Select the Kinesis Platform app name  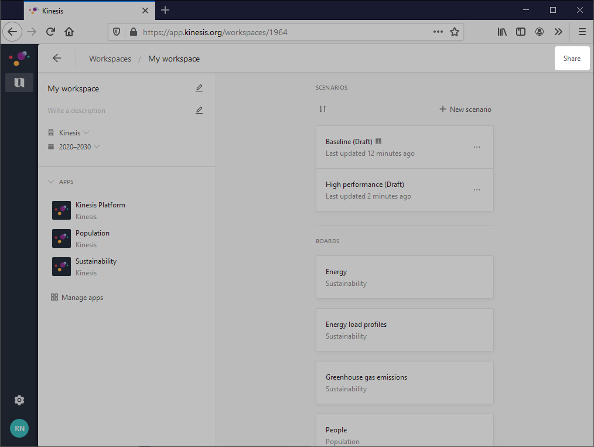tap(100, 204)
